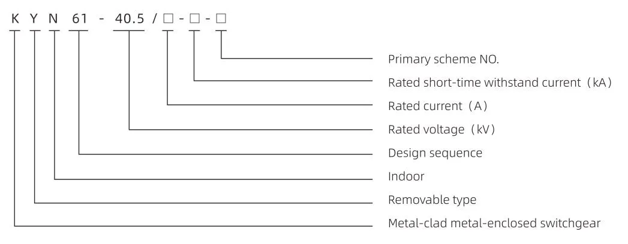Click the letter Y in model code

pos(34,19)
